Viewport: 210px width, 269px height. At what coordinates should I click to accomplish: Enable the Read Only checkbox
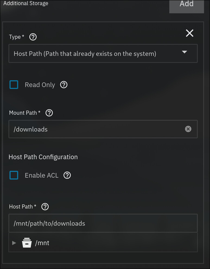(x=14, y=85)
